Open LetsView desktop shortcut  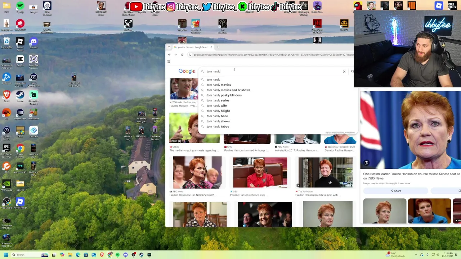coord(33,132)
